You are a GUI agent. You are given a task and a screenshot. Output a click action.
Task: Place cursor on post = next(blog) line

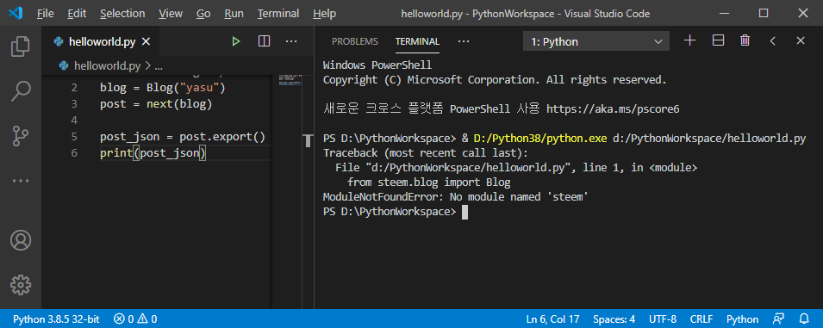click(x=156, y=104)
